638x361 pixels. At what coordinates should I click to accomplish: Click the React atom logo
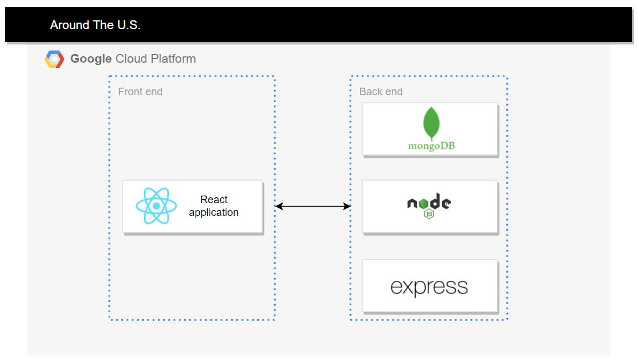(156, 206)
